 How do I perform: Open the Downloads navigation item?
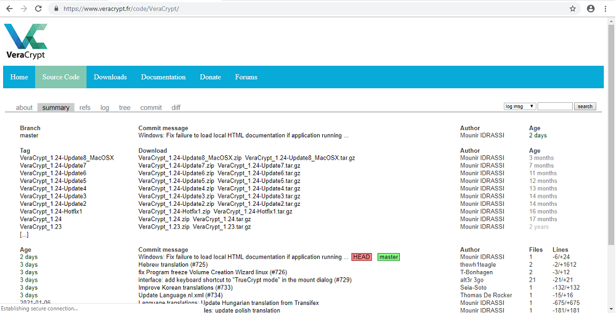(110, 77)
